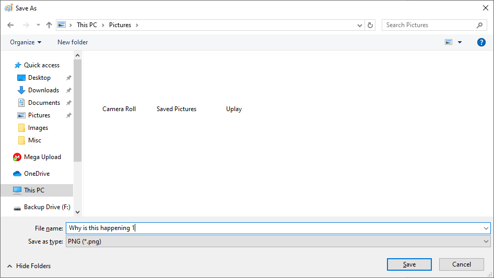
Task: Click the New folder button
Action: point(73,42)
